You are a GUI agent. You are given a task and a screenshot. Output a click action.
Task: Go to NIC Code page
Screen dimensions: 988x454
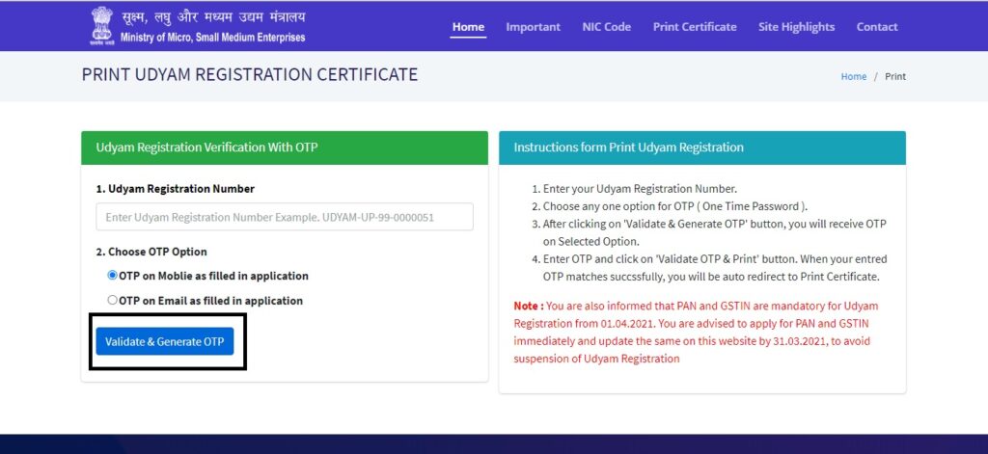[606, 27]
